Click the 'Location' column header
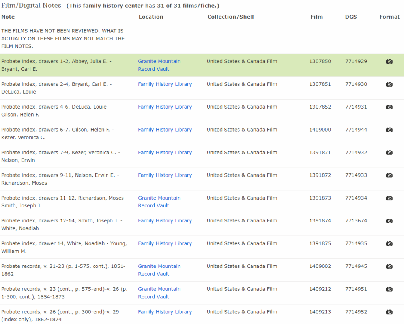Image resolution: width=404 pixels, height=324 pixels. coord(151,17)
